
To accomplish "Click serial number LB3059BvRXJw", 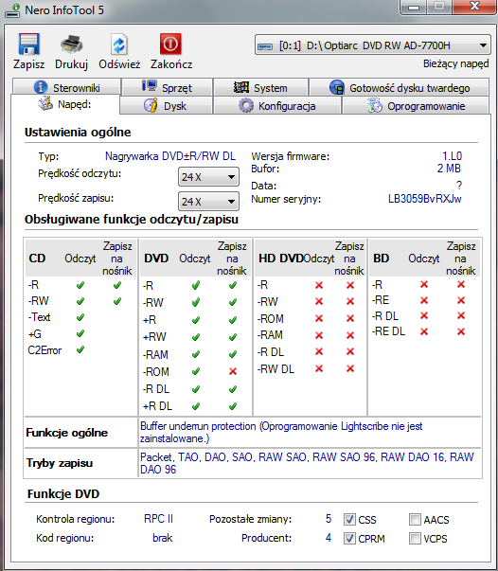I will pos(424,199).
